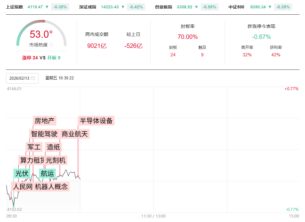Viewport: 305px width, 222px height.
Task: Select the green 航运 chart tag
Action: 47,173
